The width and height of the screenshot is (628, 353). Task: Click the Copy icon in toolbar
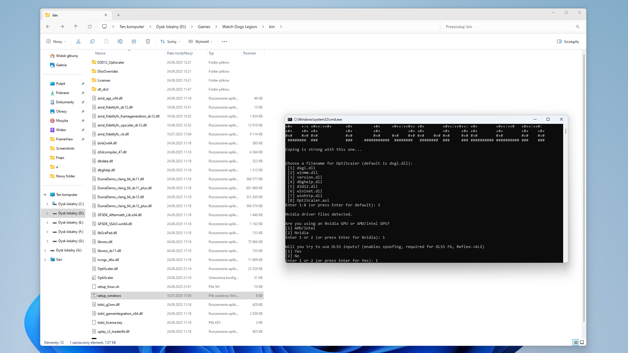(x=92, y=42)
